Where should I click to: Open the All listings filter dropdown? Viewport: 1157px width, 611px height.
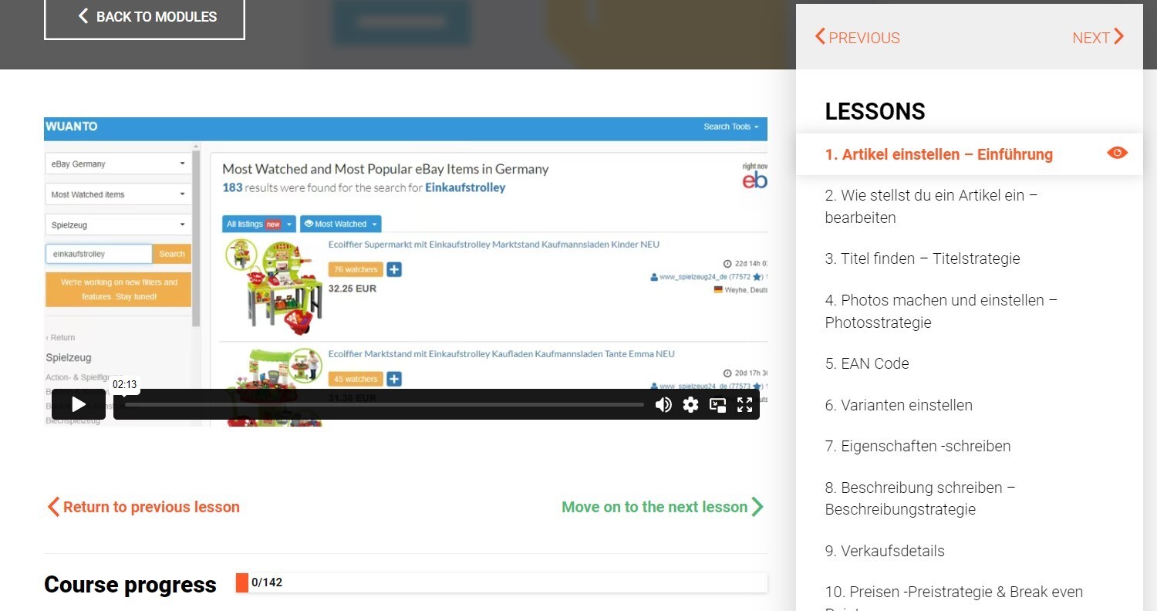[x=259, y=224]
